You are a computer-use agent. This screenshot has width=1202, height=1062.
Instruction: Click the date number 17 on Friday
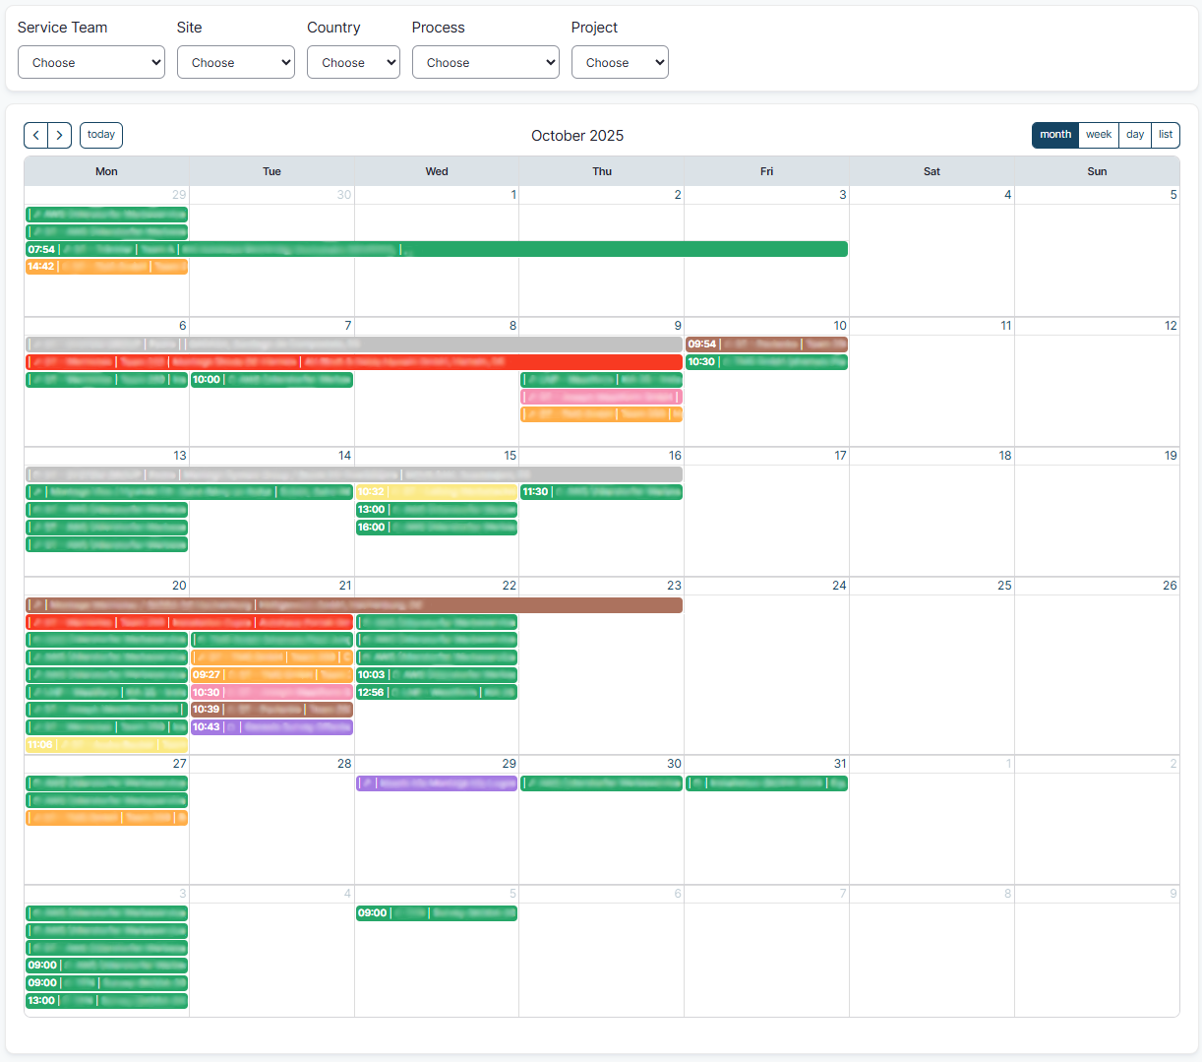(x=840, y=456)
